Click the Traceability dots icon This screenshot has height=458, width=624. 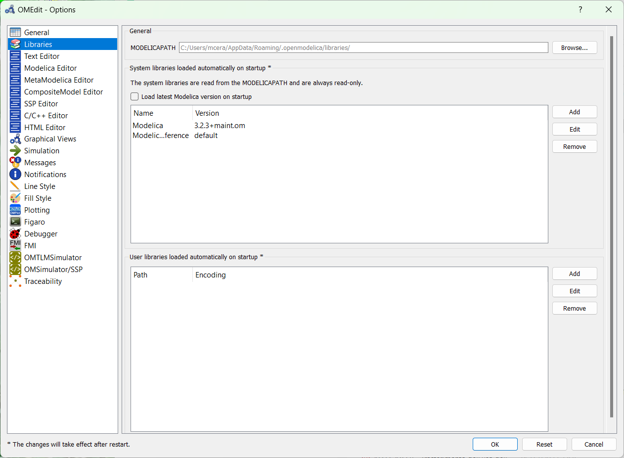click(x=15, y=281)
